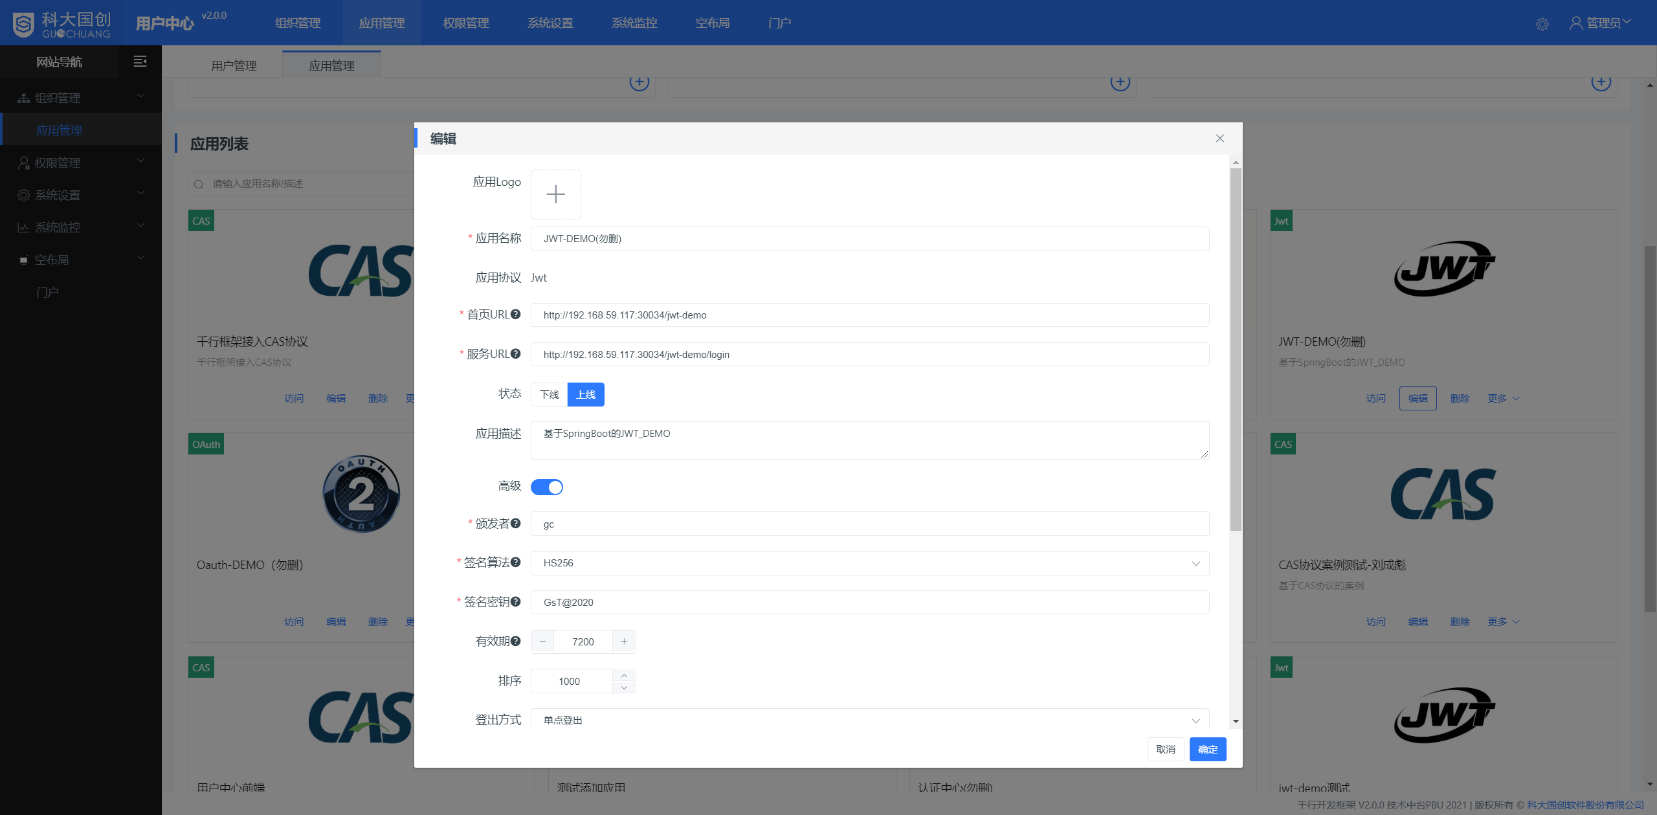Open 更多 menu on JWT-DEMO(勿删) card
Viewport: 1657px width, 815px height.
pyautogui.click(x=1503, y=398)
